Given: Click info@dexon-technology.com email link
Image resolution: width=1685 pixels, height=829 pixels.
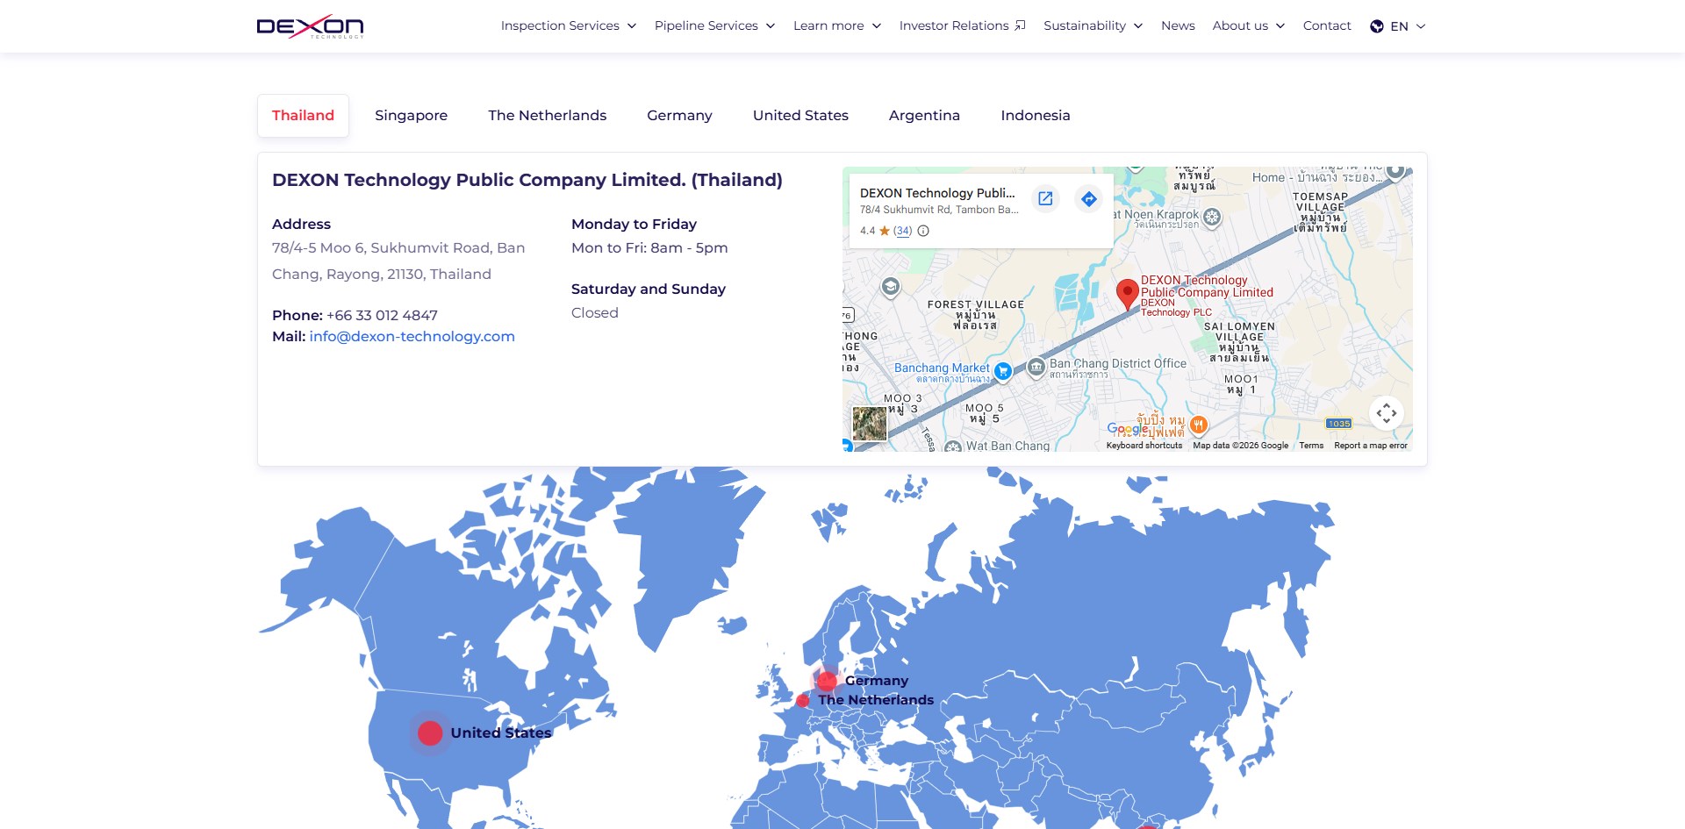Looking at the screenshot, I should tap(412, 337).
